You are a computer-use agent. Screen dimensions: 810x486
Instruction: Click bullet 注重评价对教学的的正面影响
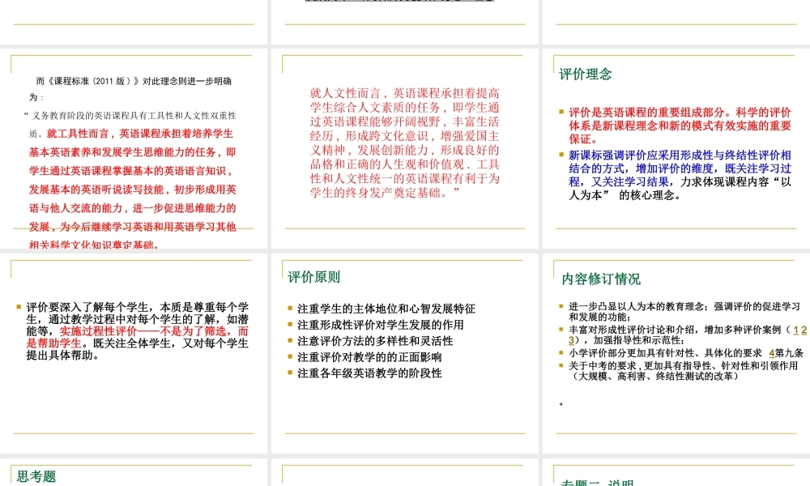pos(369,357)
